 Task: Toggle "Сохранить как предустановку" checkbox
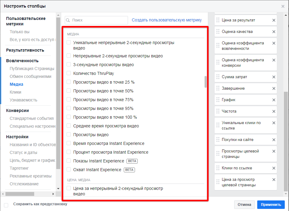pyautogui.click(x=6, y=205)
